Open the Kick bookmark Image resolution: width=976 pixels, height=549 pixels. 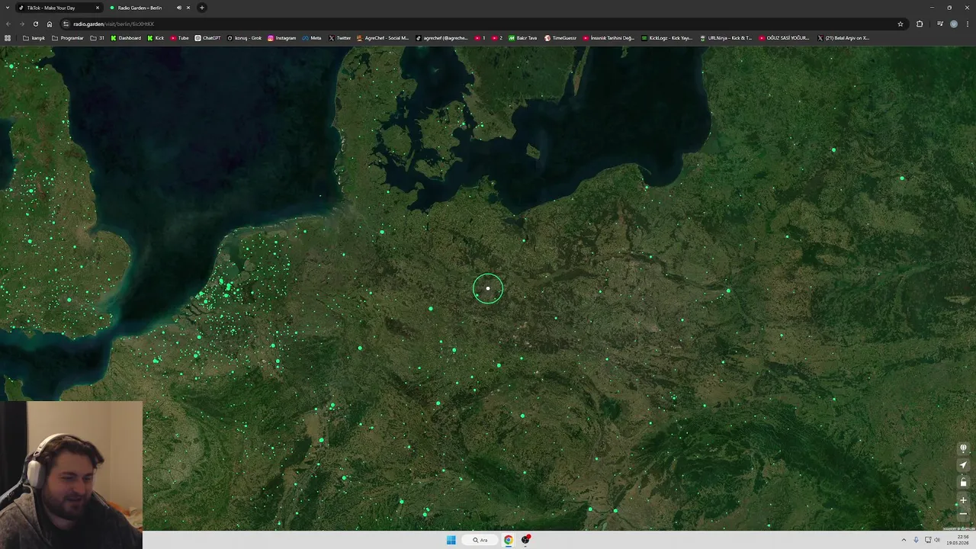pos(156,38)
